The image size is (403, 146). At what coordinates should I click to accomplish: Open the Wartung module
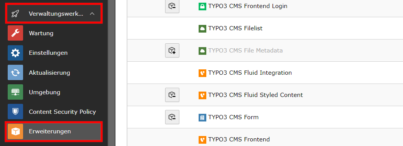pos(54,33)
